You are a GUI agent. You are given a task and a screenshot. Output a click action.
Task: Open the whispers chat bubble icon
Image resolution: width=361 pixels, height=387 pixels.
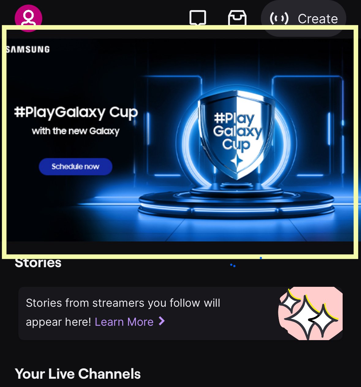click(x=198, y=18)
